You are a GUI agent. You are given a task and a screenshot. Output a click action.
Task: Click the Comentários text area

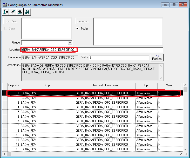tap(92, 72)
